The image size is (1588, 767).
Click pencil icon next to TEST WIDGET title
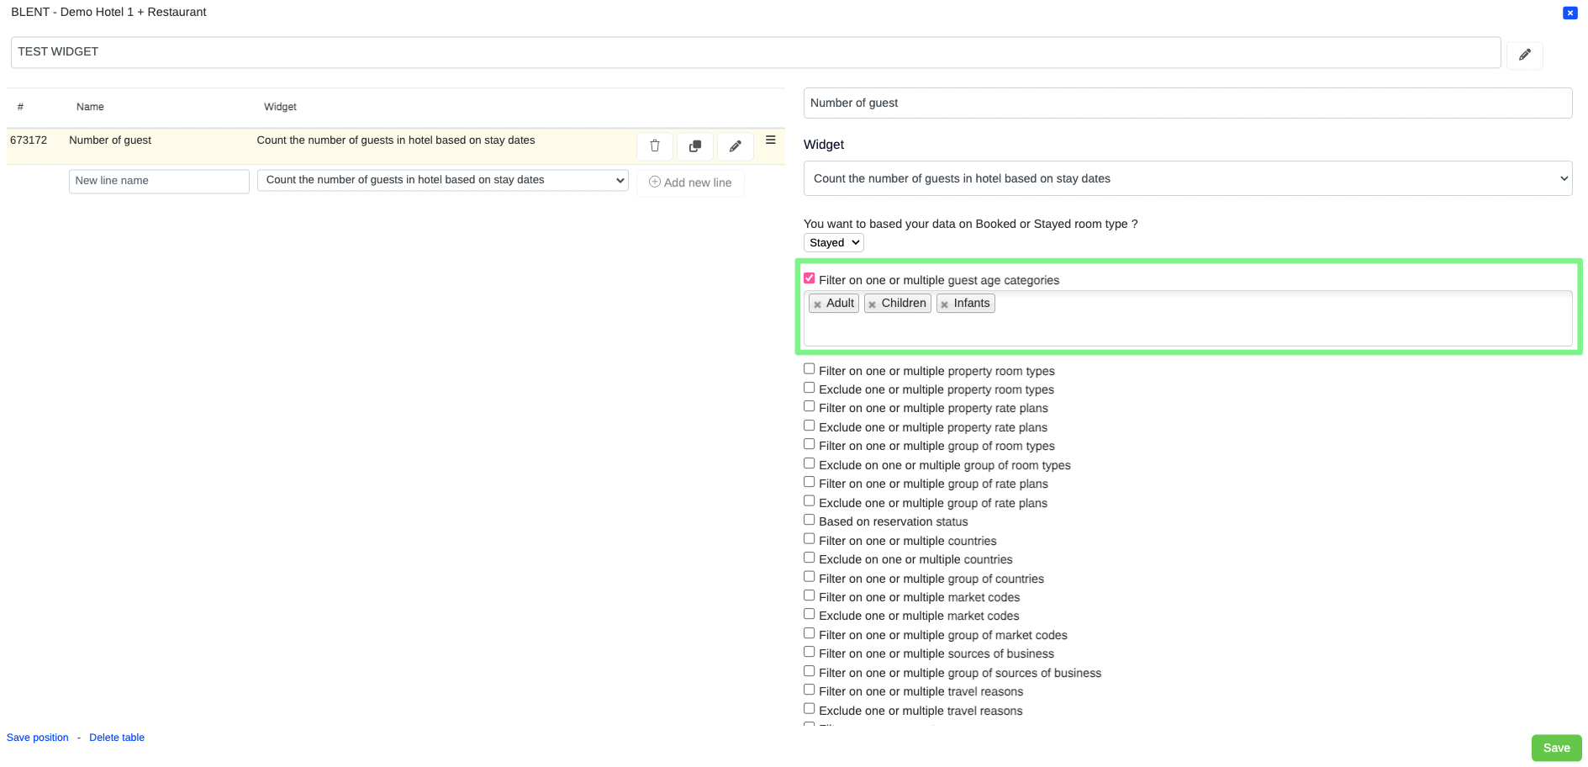[1524, 55]
